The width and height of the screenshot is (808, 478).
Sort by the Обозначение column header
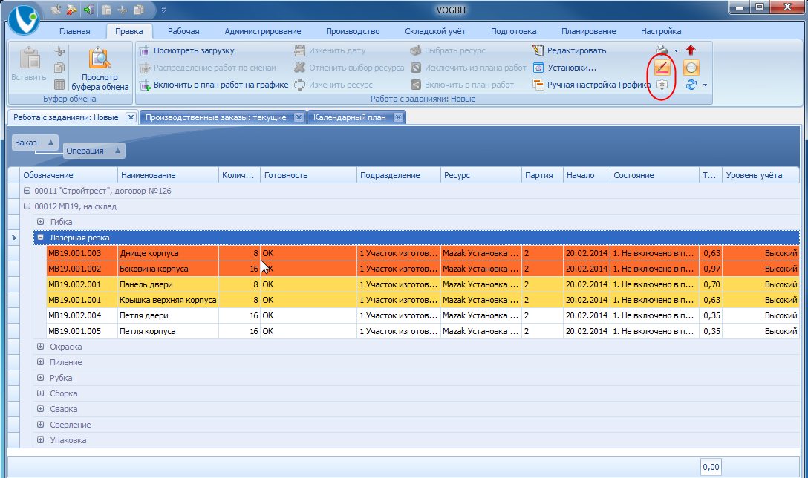click(x=69, y=175)
